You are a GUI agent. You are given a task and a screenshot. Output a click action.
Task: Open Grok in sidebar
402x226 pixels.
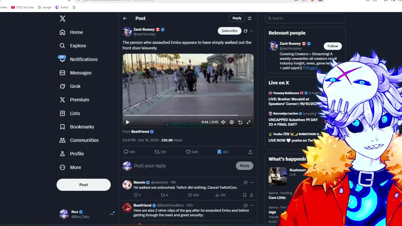[x=70, y=86]
